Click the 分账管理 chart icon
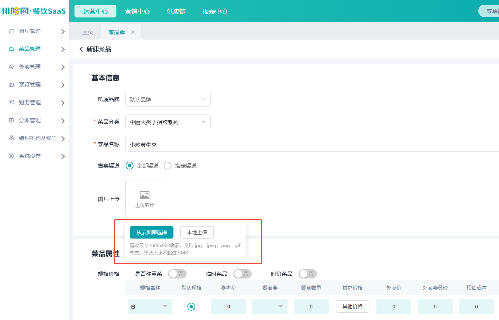Viewport: 499px width, 320px height. (11, 120)
